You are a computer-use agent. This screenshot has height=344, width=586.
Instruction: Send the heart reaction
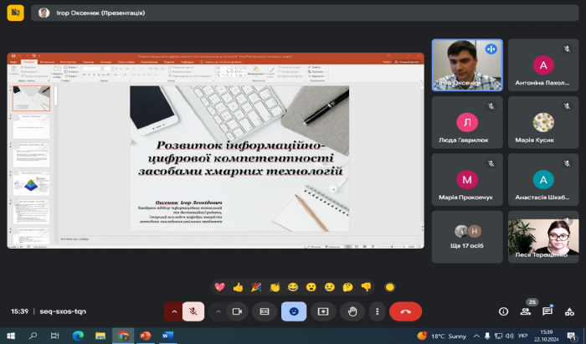click(220, 286)
